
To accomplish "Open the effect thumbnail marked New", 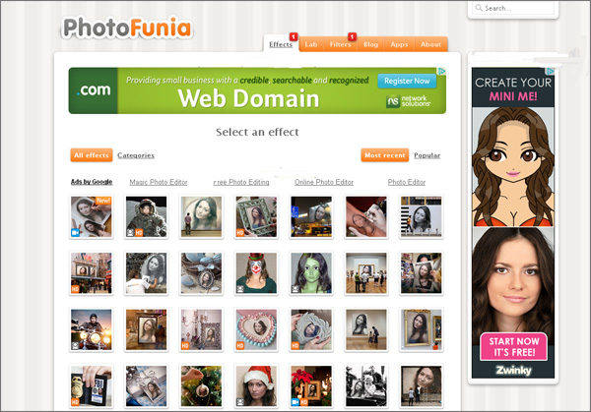I will pos(91,216).
